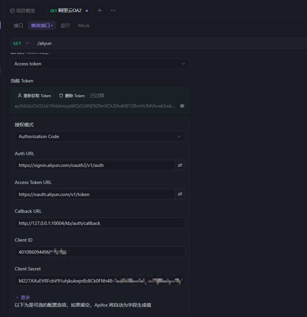Click the variable icon beside Auth URL
Viewport: 307px width, 317px height.
(180, 165)
